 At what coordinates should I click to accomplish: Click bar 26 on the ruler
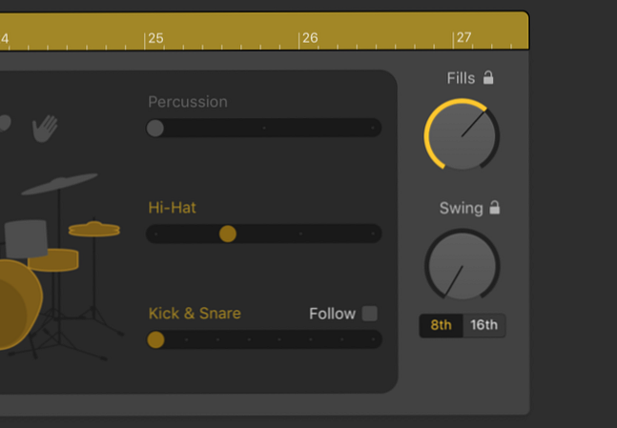point(310,38)
